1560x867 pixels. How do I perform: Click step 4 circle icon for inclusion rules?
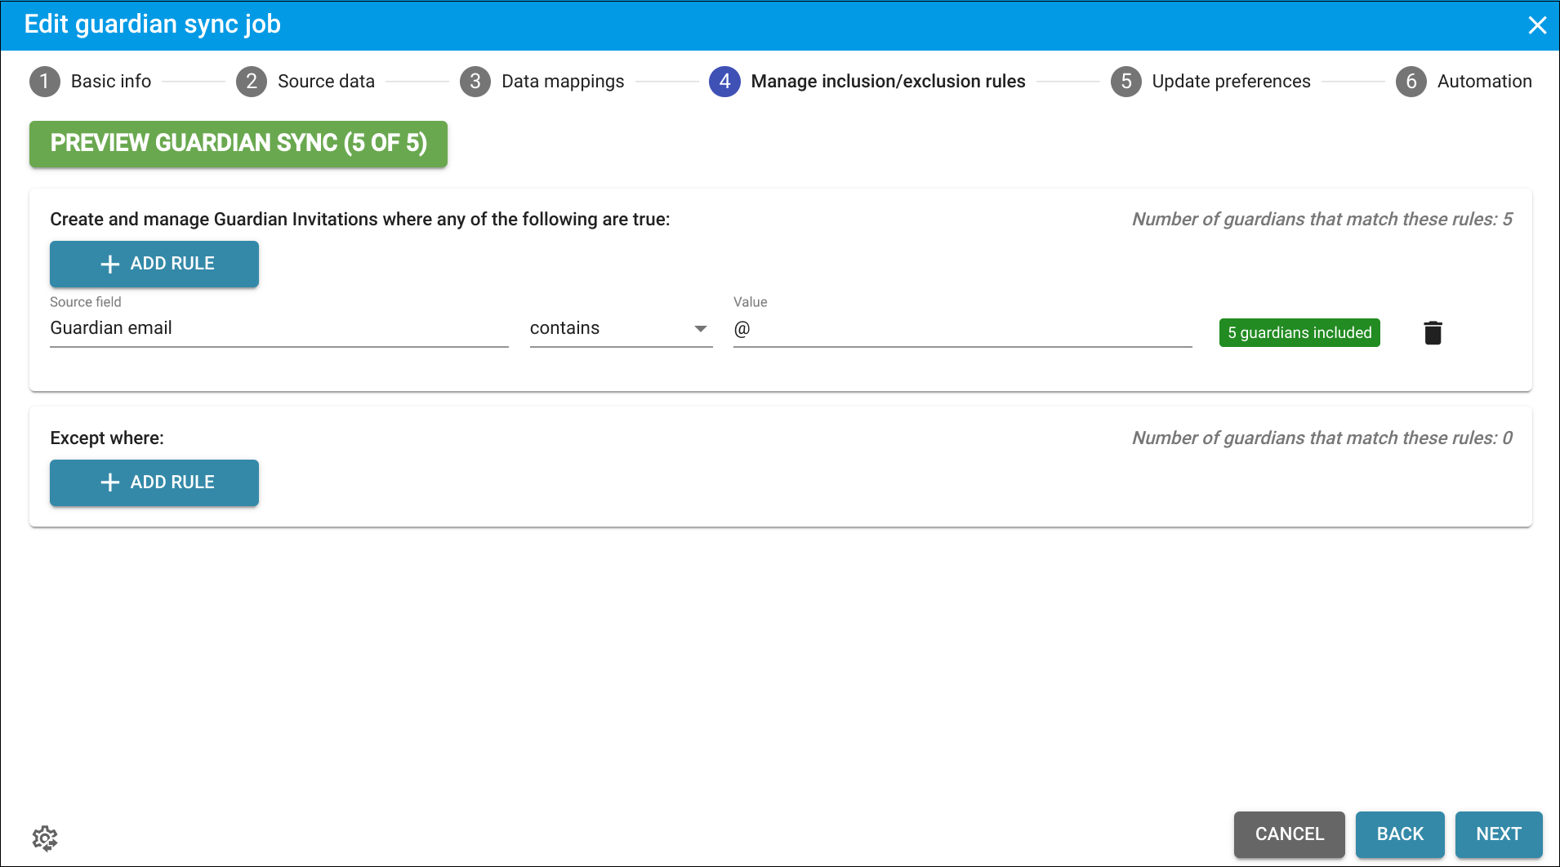724,82
